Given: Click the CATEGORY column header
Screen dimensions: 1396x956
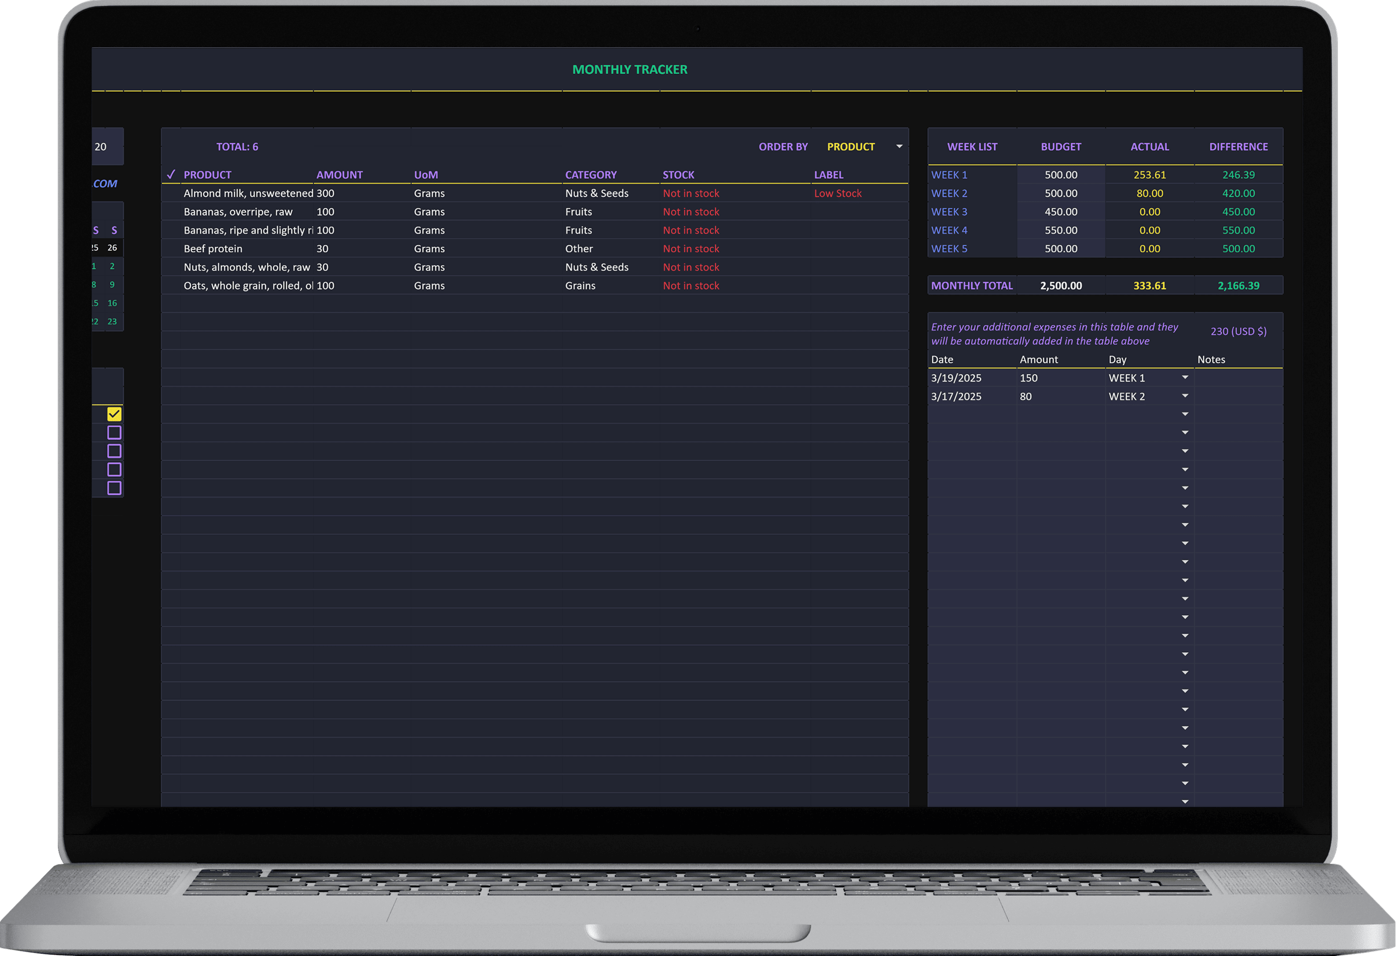Looking at the screenshot, I should 591,175.
